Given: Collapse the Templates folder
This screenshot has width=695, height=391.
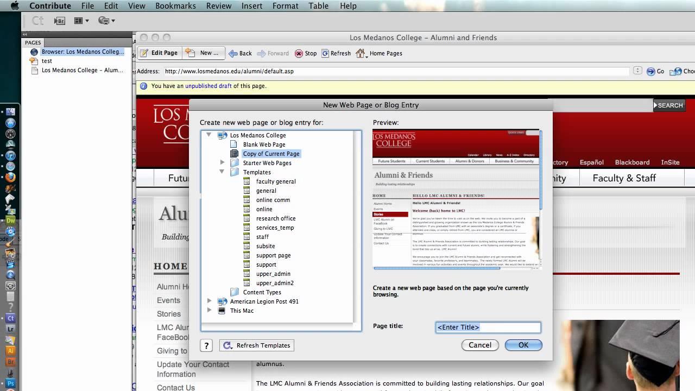Looking at the screenshot, I should [222, 172].
